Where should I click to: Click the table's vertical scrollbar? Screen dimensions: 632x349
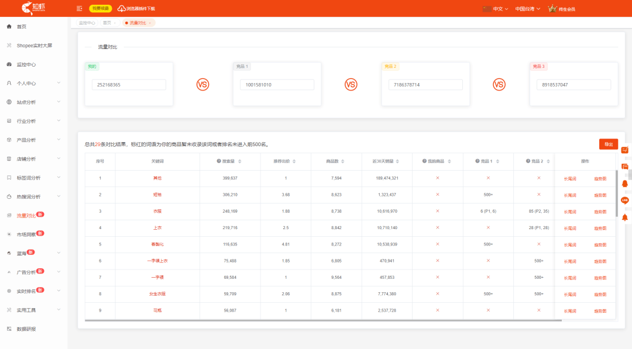point(617,194)
